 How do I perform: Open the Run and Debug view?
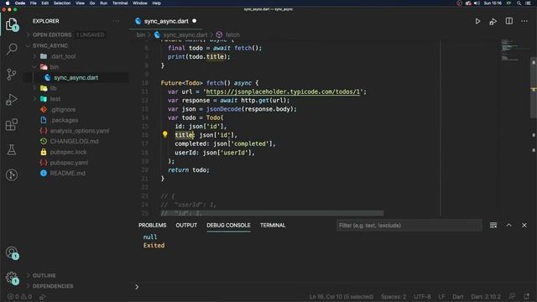(x=12, y=100)
